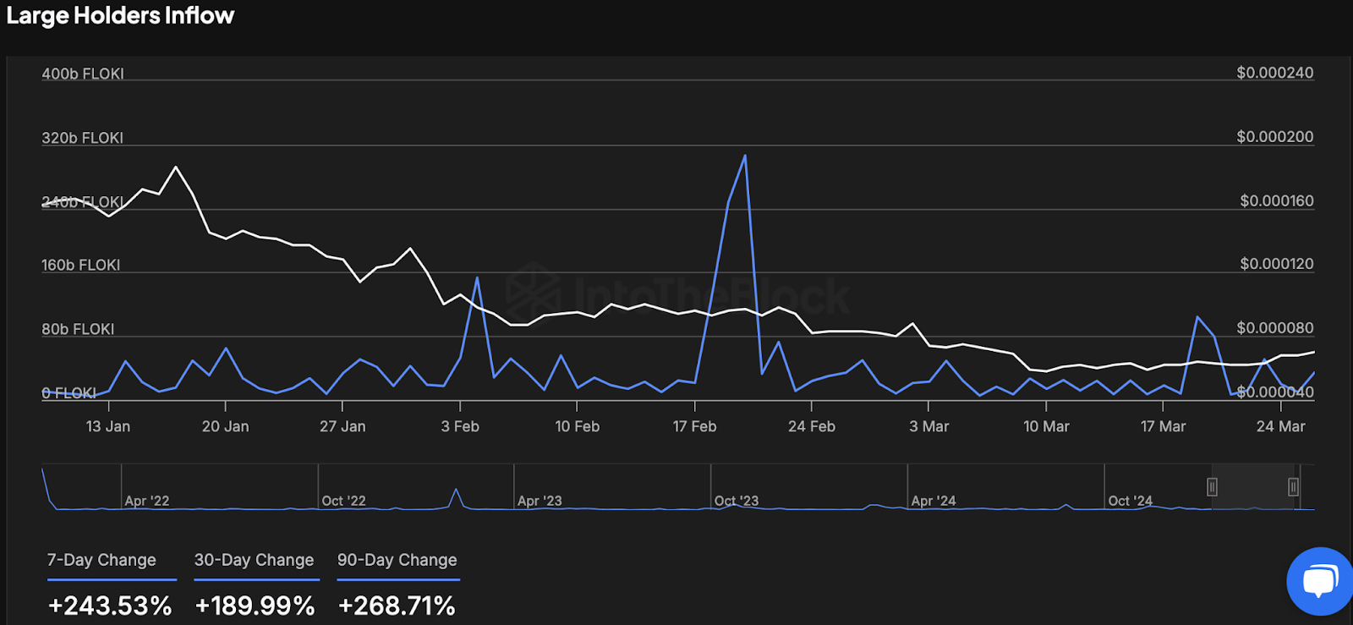Click the 27 Jan date label
This screenshot has height=625, width=1353.
(342, 426)
